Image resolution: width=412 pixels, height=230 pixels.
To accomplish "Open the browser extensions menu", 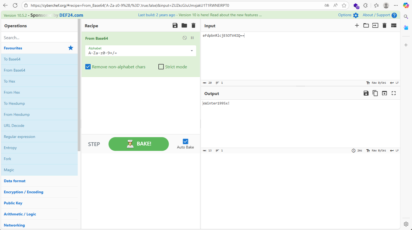I will tap(366, 5).
